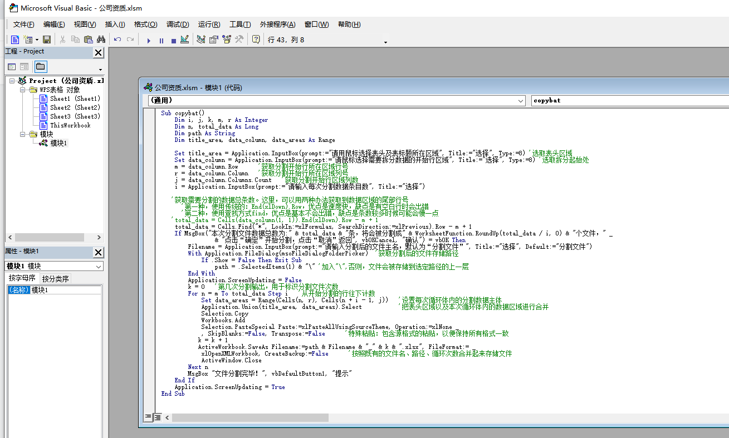Image resolution: width=729 pixels, height=438 pixels.
Task: Open the 编辑(E) menu
Action: click(54, 24)
